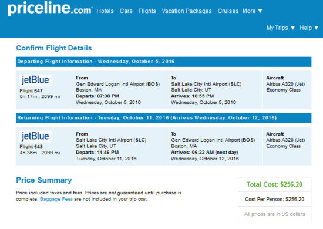The height and width of the screenshot is (229, 323).
Task: Click the Cost Per Person amount
Action: 275,199
